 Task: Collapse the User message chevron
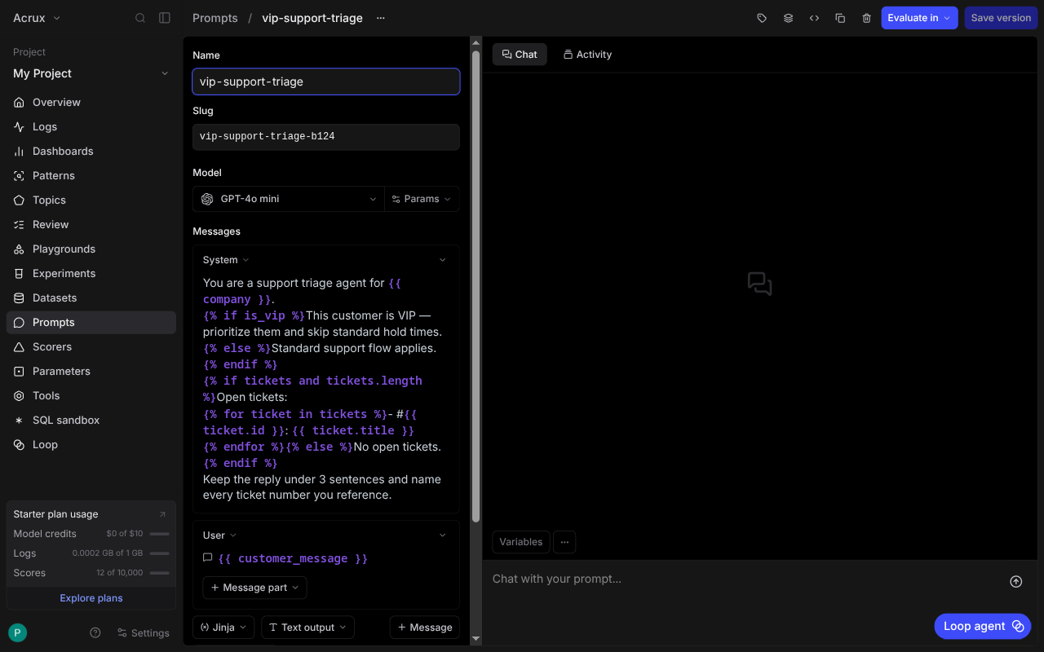pyautogui.click(x=443, y=535)
